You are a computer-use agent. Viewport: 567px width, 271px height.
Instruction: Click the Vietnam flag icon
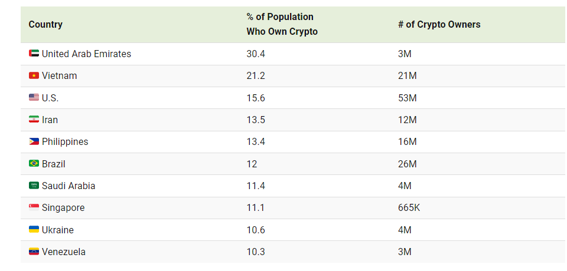coord(34,76)
